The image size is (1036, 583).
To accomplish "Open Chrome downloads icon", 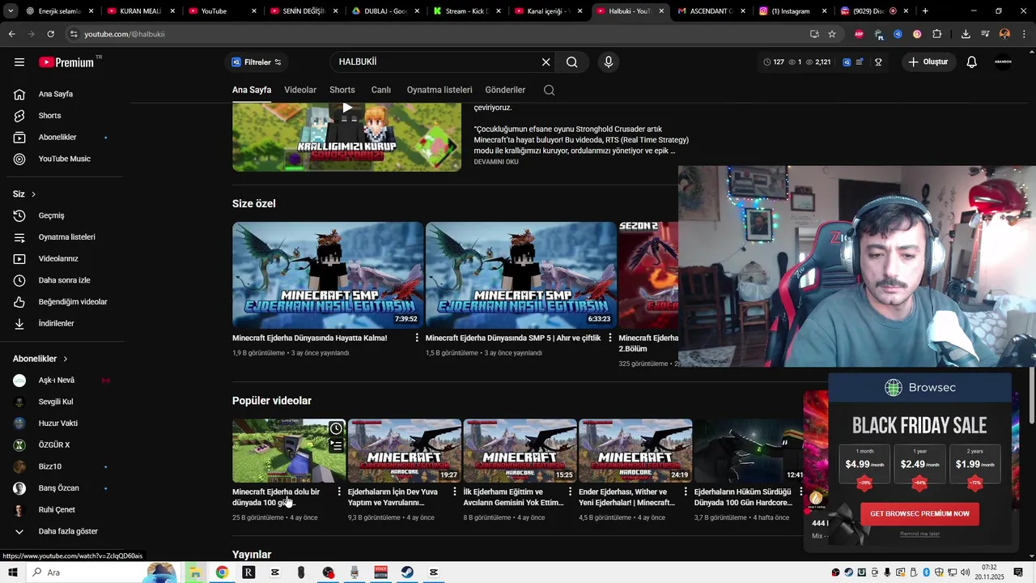I will 966,34.
